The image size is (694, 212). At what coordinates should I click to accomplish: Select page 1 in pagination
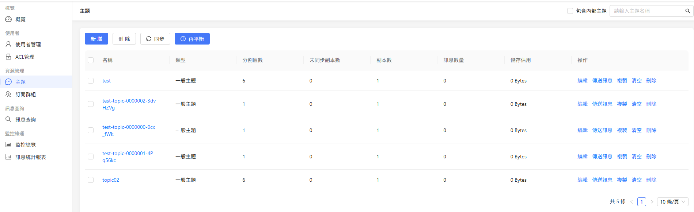(x=641, y=202)
